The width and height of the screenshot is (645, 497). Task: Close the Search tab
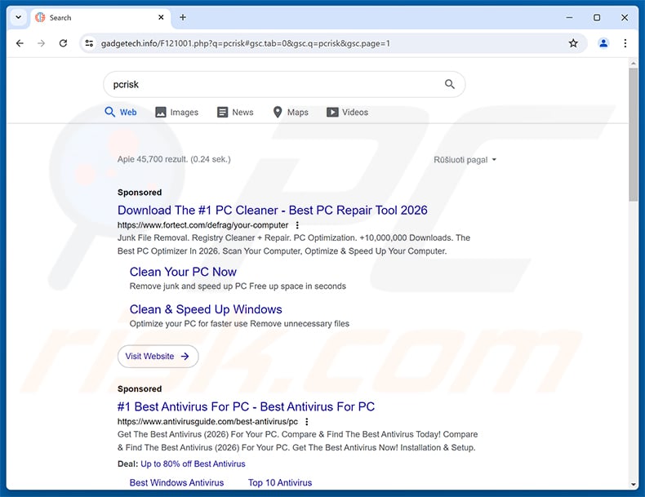pyautogui.click(x=161, y=17)
